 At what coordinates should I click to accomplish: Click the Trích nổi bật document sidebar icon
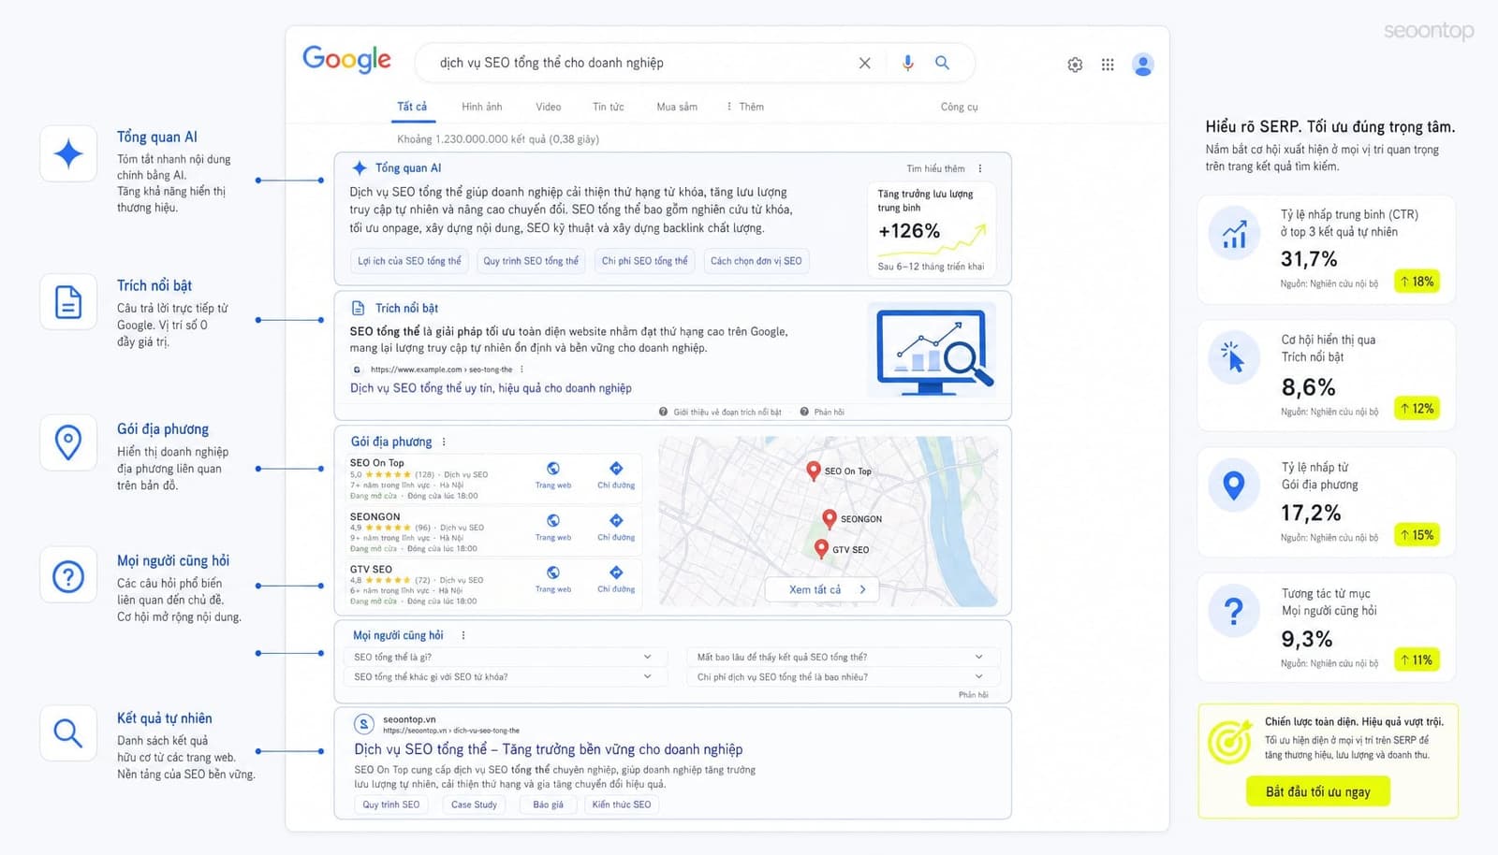click(x=68, y=302)
